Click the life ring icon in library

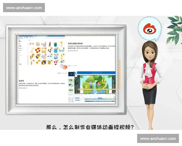point(38,50)
